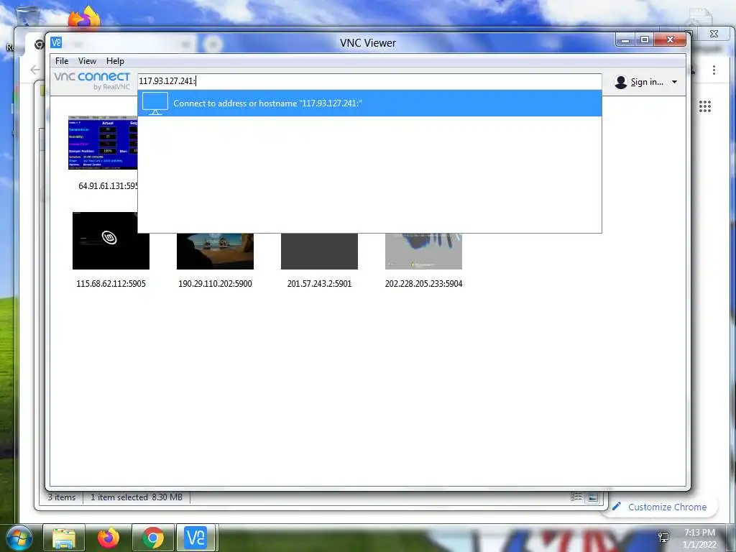Open the Google apps grid icon in Chrome
This screenshot has height=552, width=736.
[x=705, y=106]
